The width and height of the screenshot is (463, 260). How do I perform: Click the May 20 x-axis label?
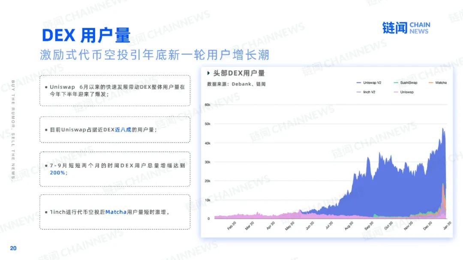290,225
